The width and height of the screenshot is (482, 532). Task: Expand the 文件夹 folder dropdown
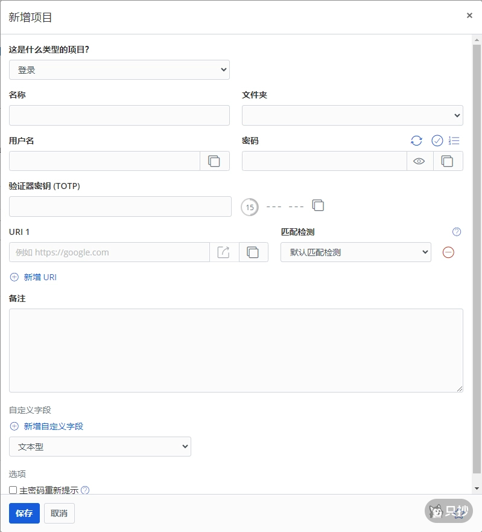coord(352,115)
